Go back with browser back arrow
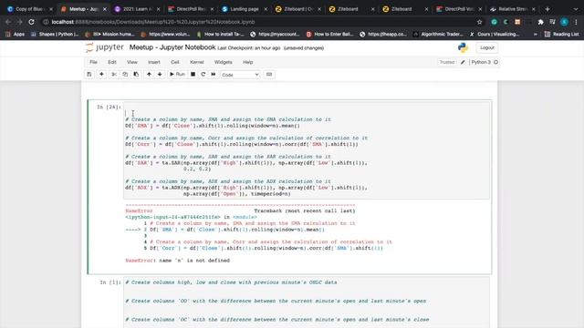The image size is (584, 328). pos(8,22)
